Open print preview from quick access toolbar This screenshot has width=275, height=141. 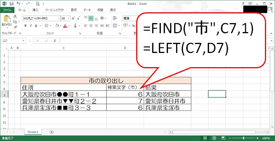click(x=38, y=3)
